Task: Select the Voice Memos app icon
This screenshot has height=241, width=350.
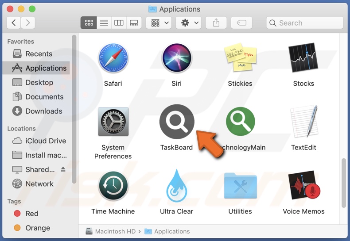Action: point(304,185)
